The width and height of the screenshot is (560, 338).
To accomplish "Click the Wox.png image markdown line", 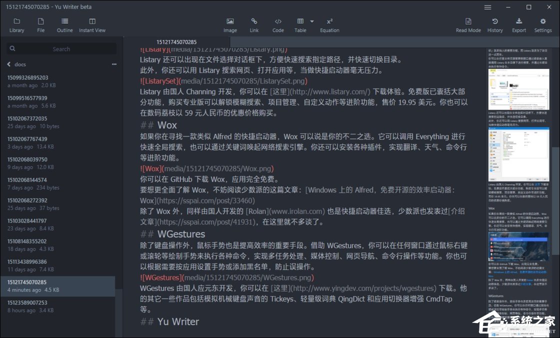I will pyautogui.click(x=207, y=168).
